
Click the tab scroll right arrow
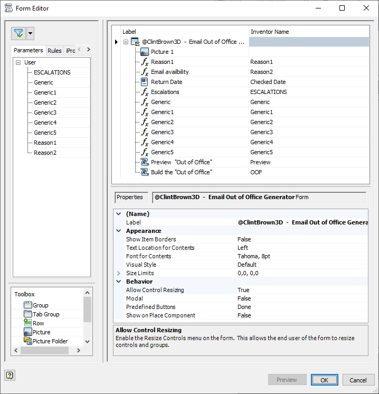pos(88,50)
